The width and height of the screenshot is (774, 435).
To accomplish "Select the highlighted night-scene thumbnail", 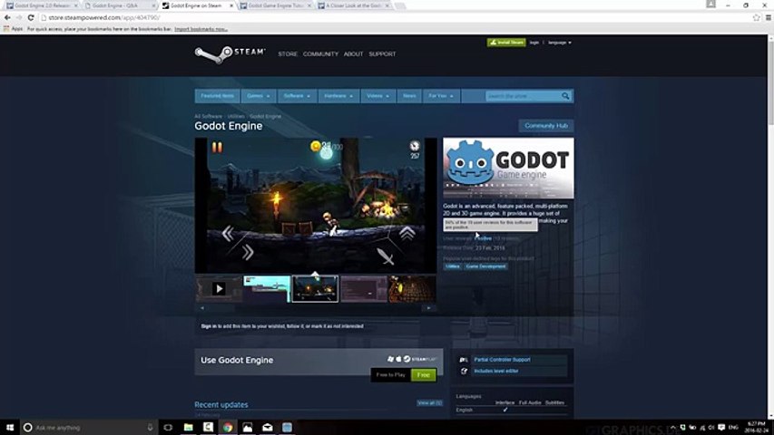I will point(315,289).
